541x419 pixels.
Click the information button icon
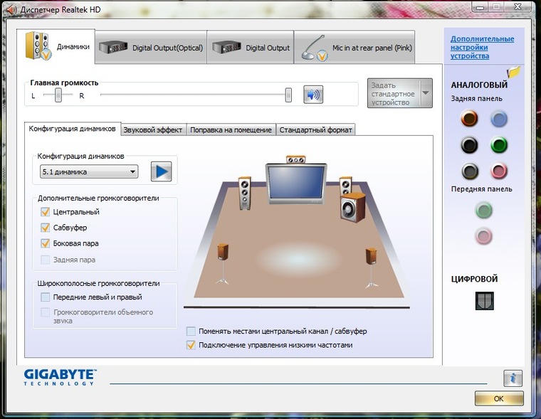tap(513, 378)
